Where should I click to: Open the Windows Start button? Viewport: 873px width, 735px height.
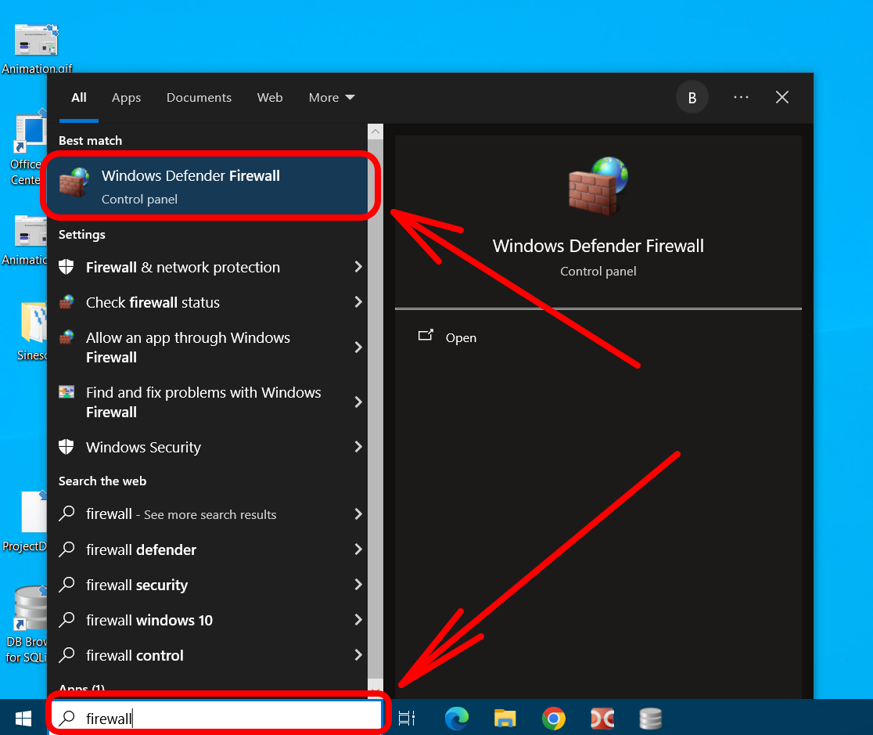point(23,718)
